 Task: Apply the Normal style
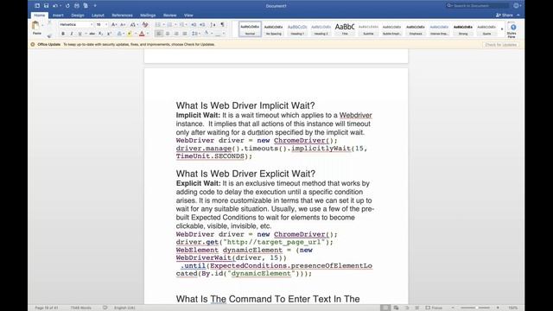pyautogui.click(x=250, y=29)
